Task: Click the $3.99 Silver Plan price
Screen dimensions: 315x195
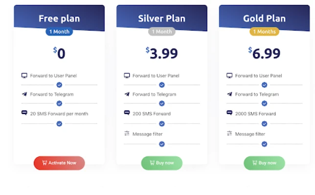Action: [x=162, y=53]
